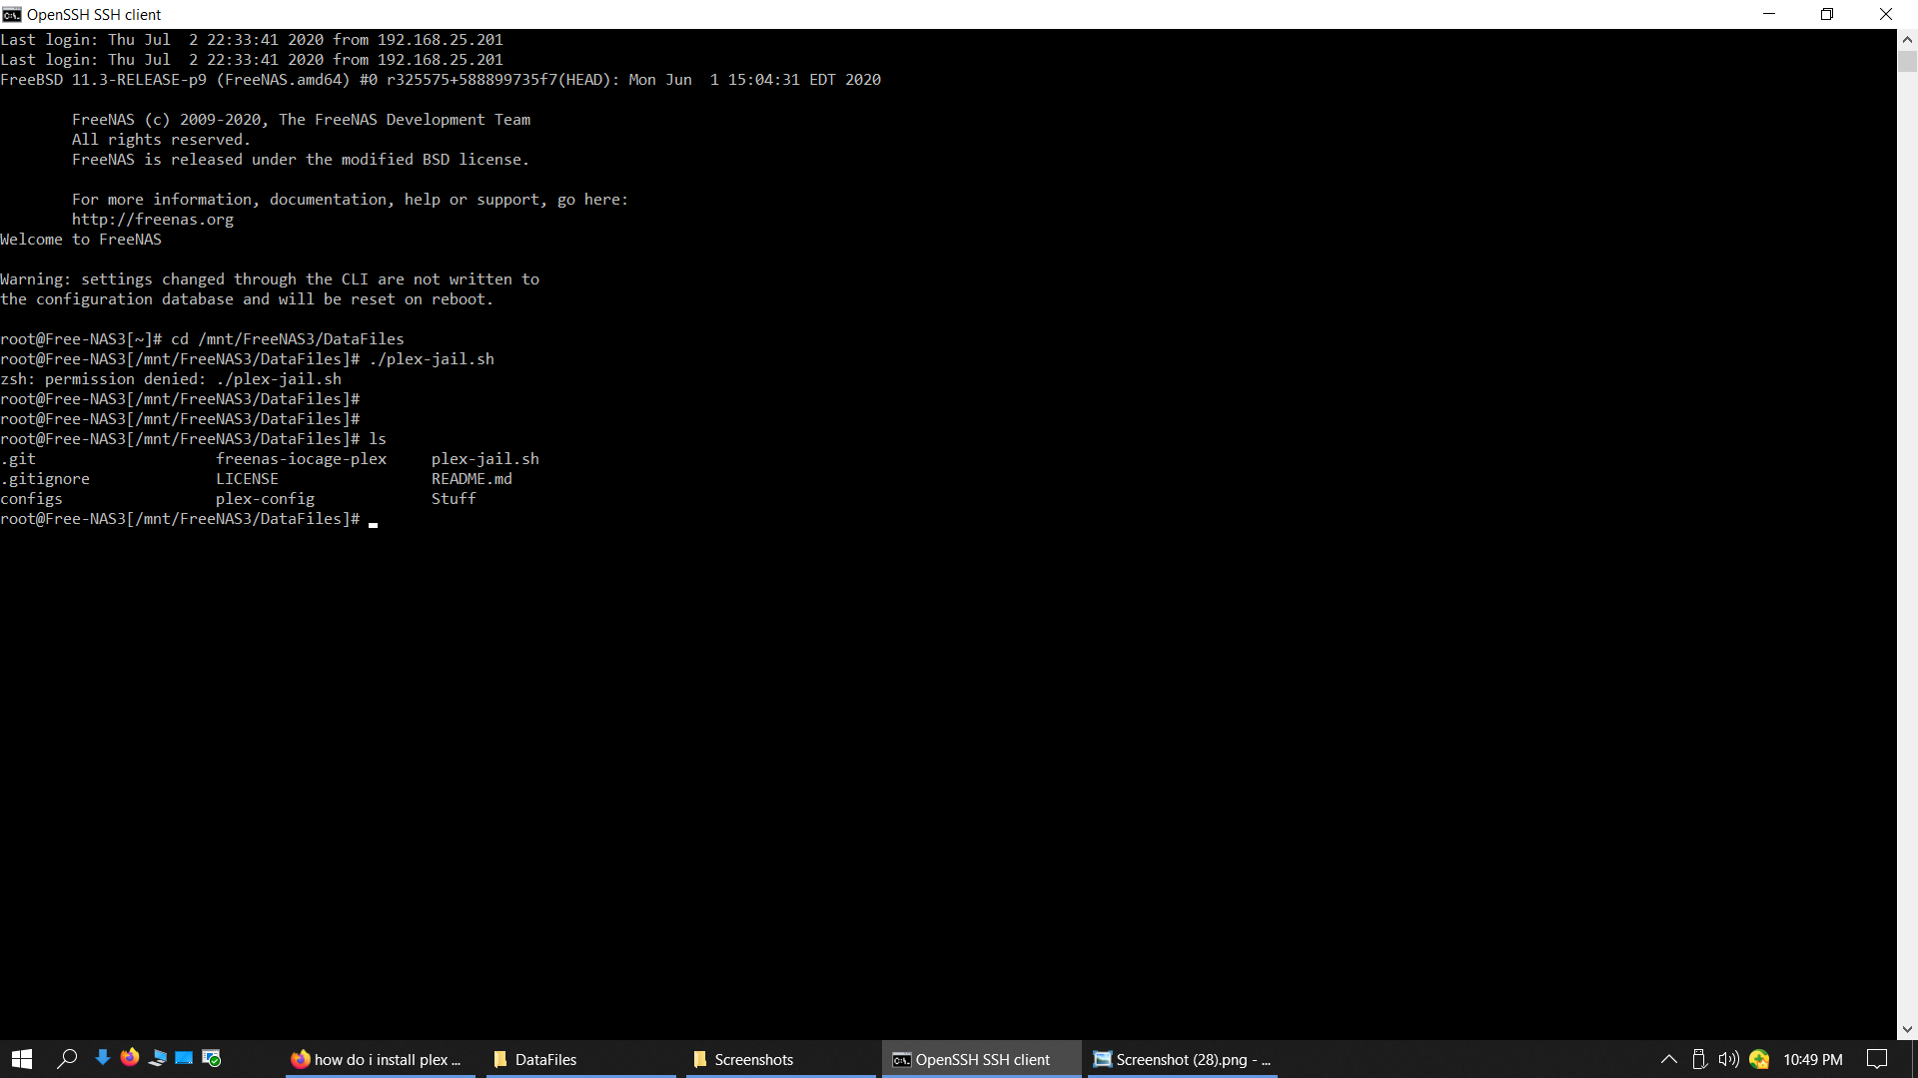Click 'LICENSE' in ls listing
The height and width of the screenshot is (1078, 1918).
pos(247,479)
